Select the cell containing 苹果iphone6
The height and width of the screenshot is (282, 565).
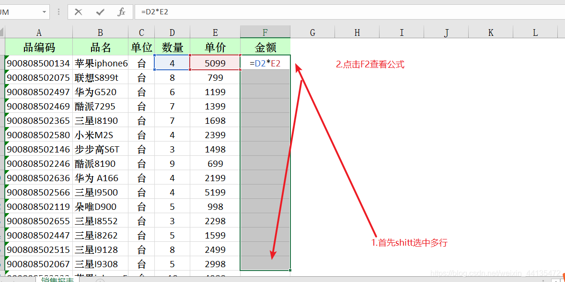[x=101, y=62]
